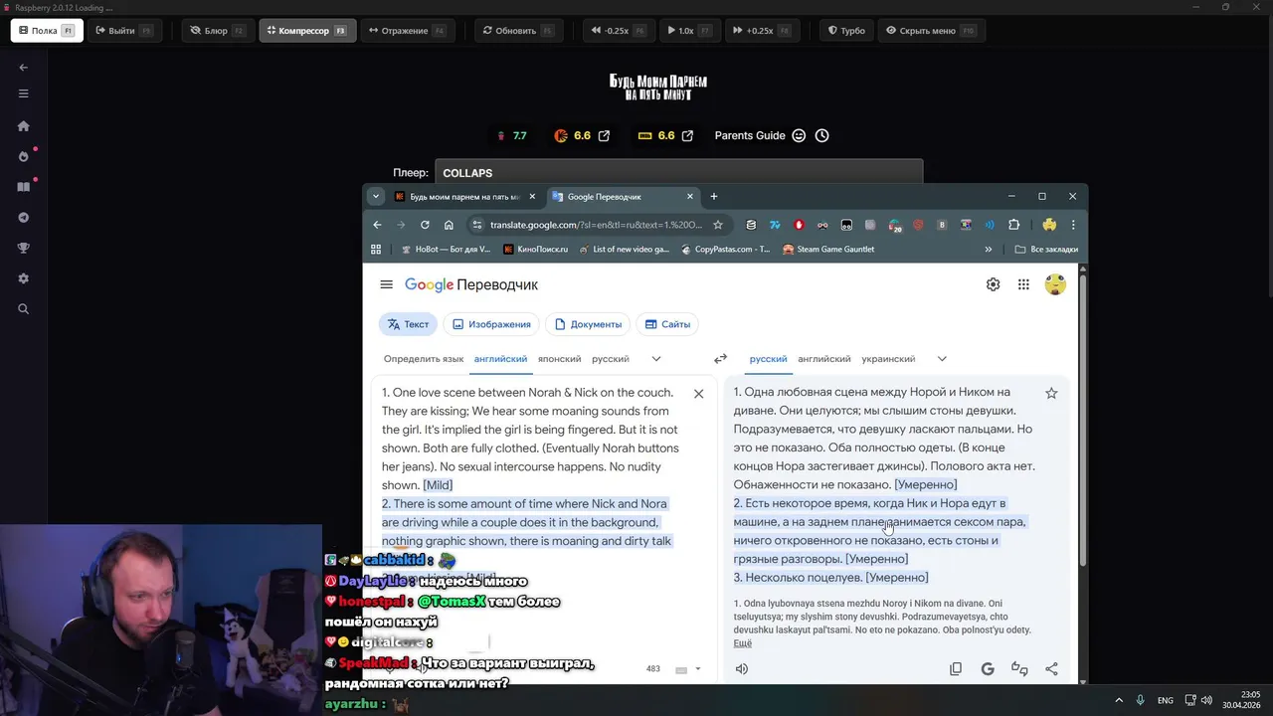Select Определить язык source option
The width and height of the screenshot is (1273, 716).
pyautogui.click(x=424, y=359)
